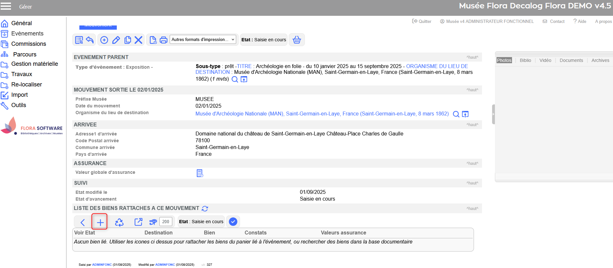Viewport: 613px width, 268px height.
Task: Click the 200 results count field
Action: click(166, 222)
